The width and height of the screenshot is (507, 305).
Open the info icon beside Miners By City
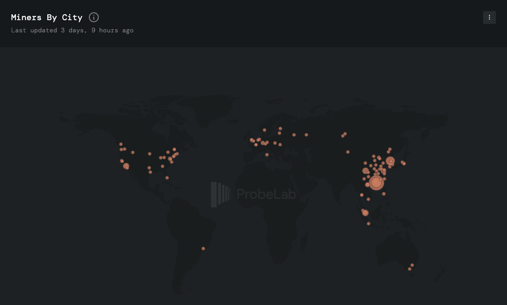tap(94, 18)
